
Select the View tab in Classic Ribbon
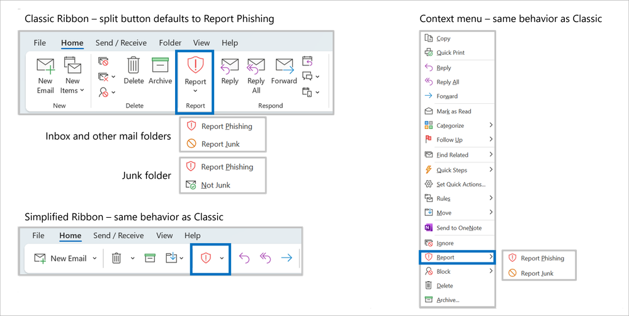point(201,43)
